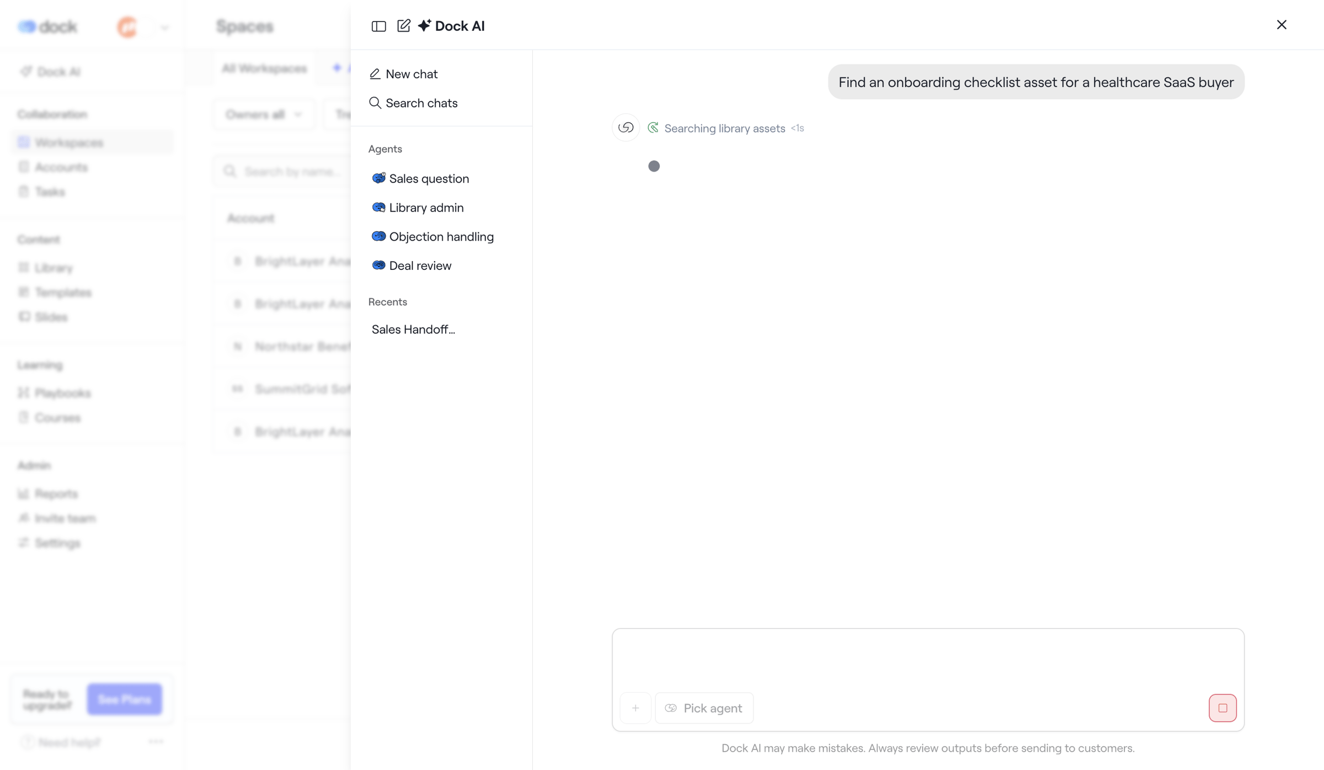Switch to the All Workspaces tab
Image resolution: width=1324 pixels, height=770 pixels.
[264, 68]
